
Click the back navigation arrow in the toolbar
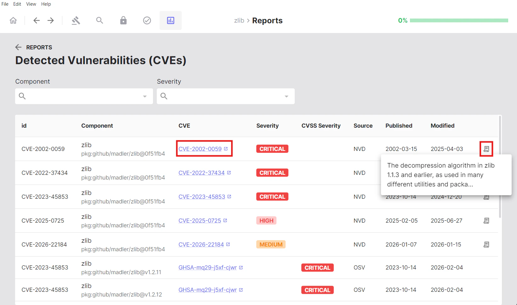pos(36,20)
